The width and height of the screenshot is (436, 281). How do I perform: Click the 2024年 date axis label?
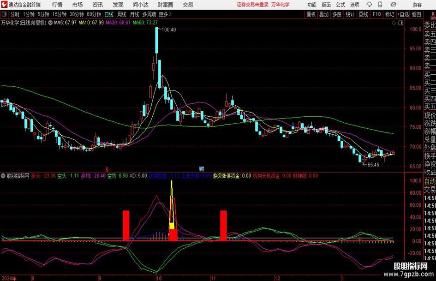(9, 278)
